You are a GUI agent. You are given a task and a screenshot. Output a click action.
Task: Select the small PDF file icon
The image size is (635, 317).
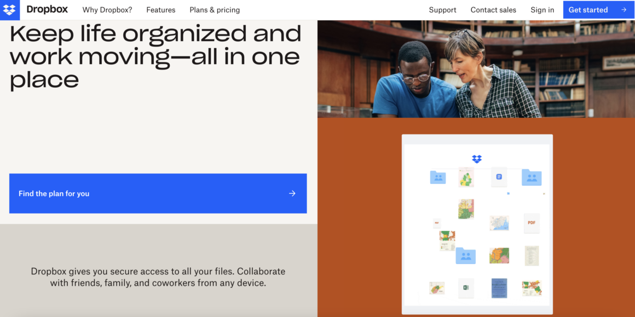coord(436,223)
